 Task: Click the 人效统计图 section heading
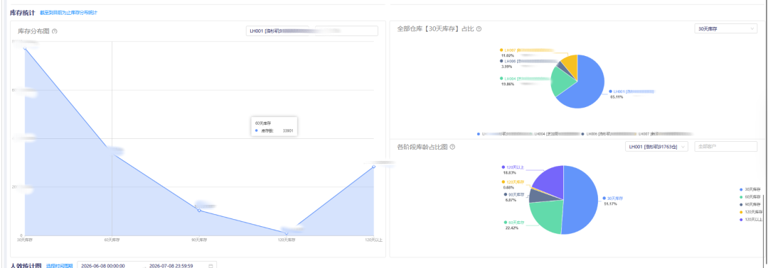pos(26,266)
